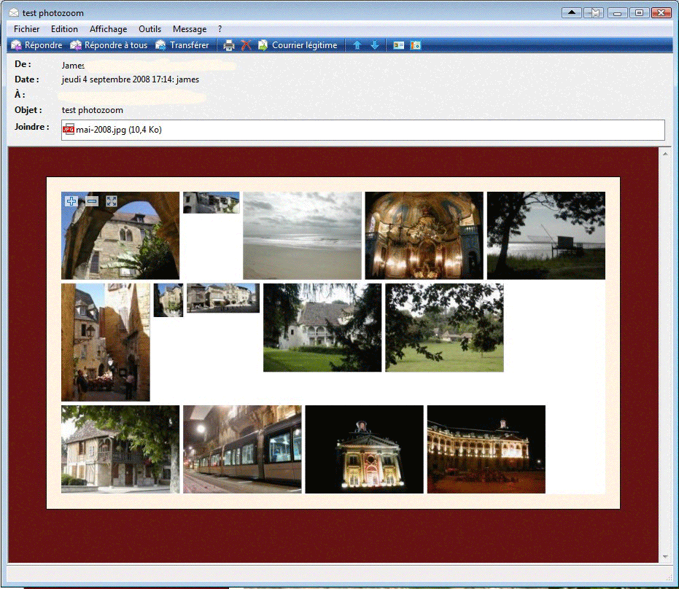
Task: Open the Edition menu
Action: (x=64, y=29)
